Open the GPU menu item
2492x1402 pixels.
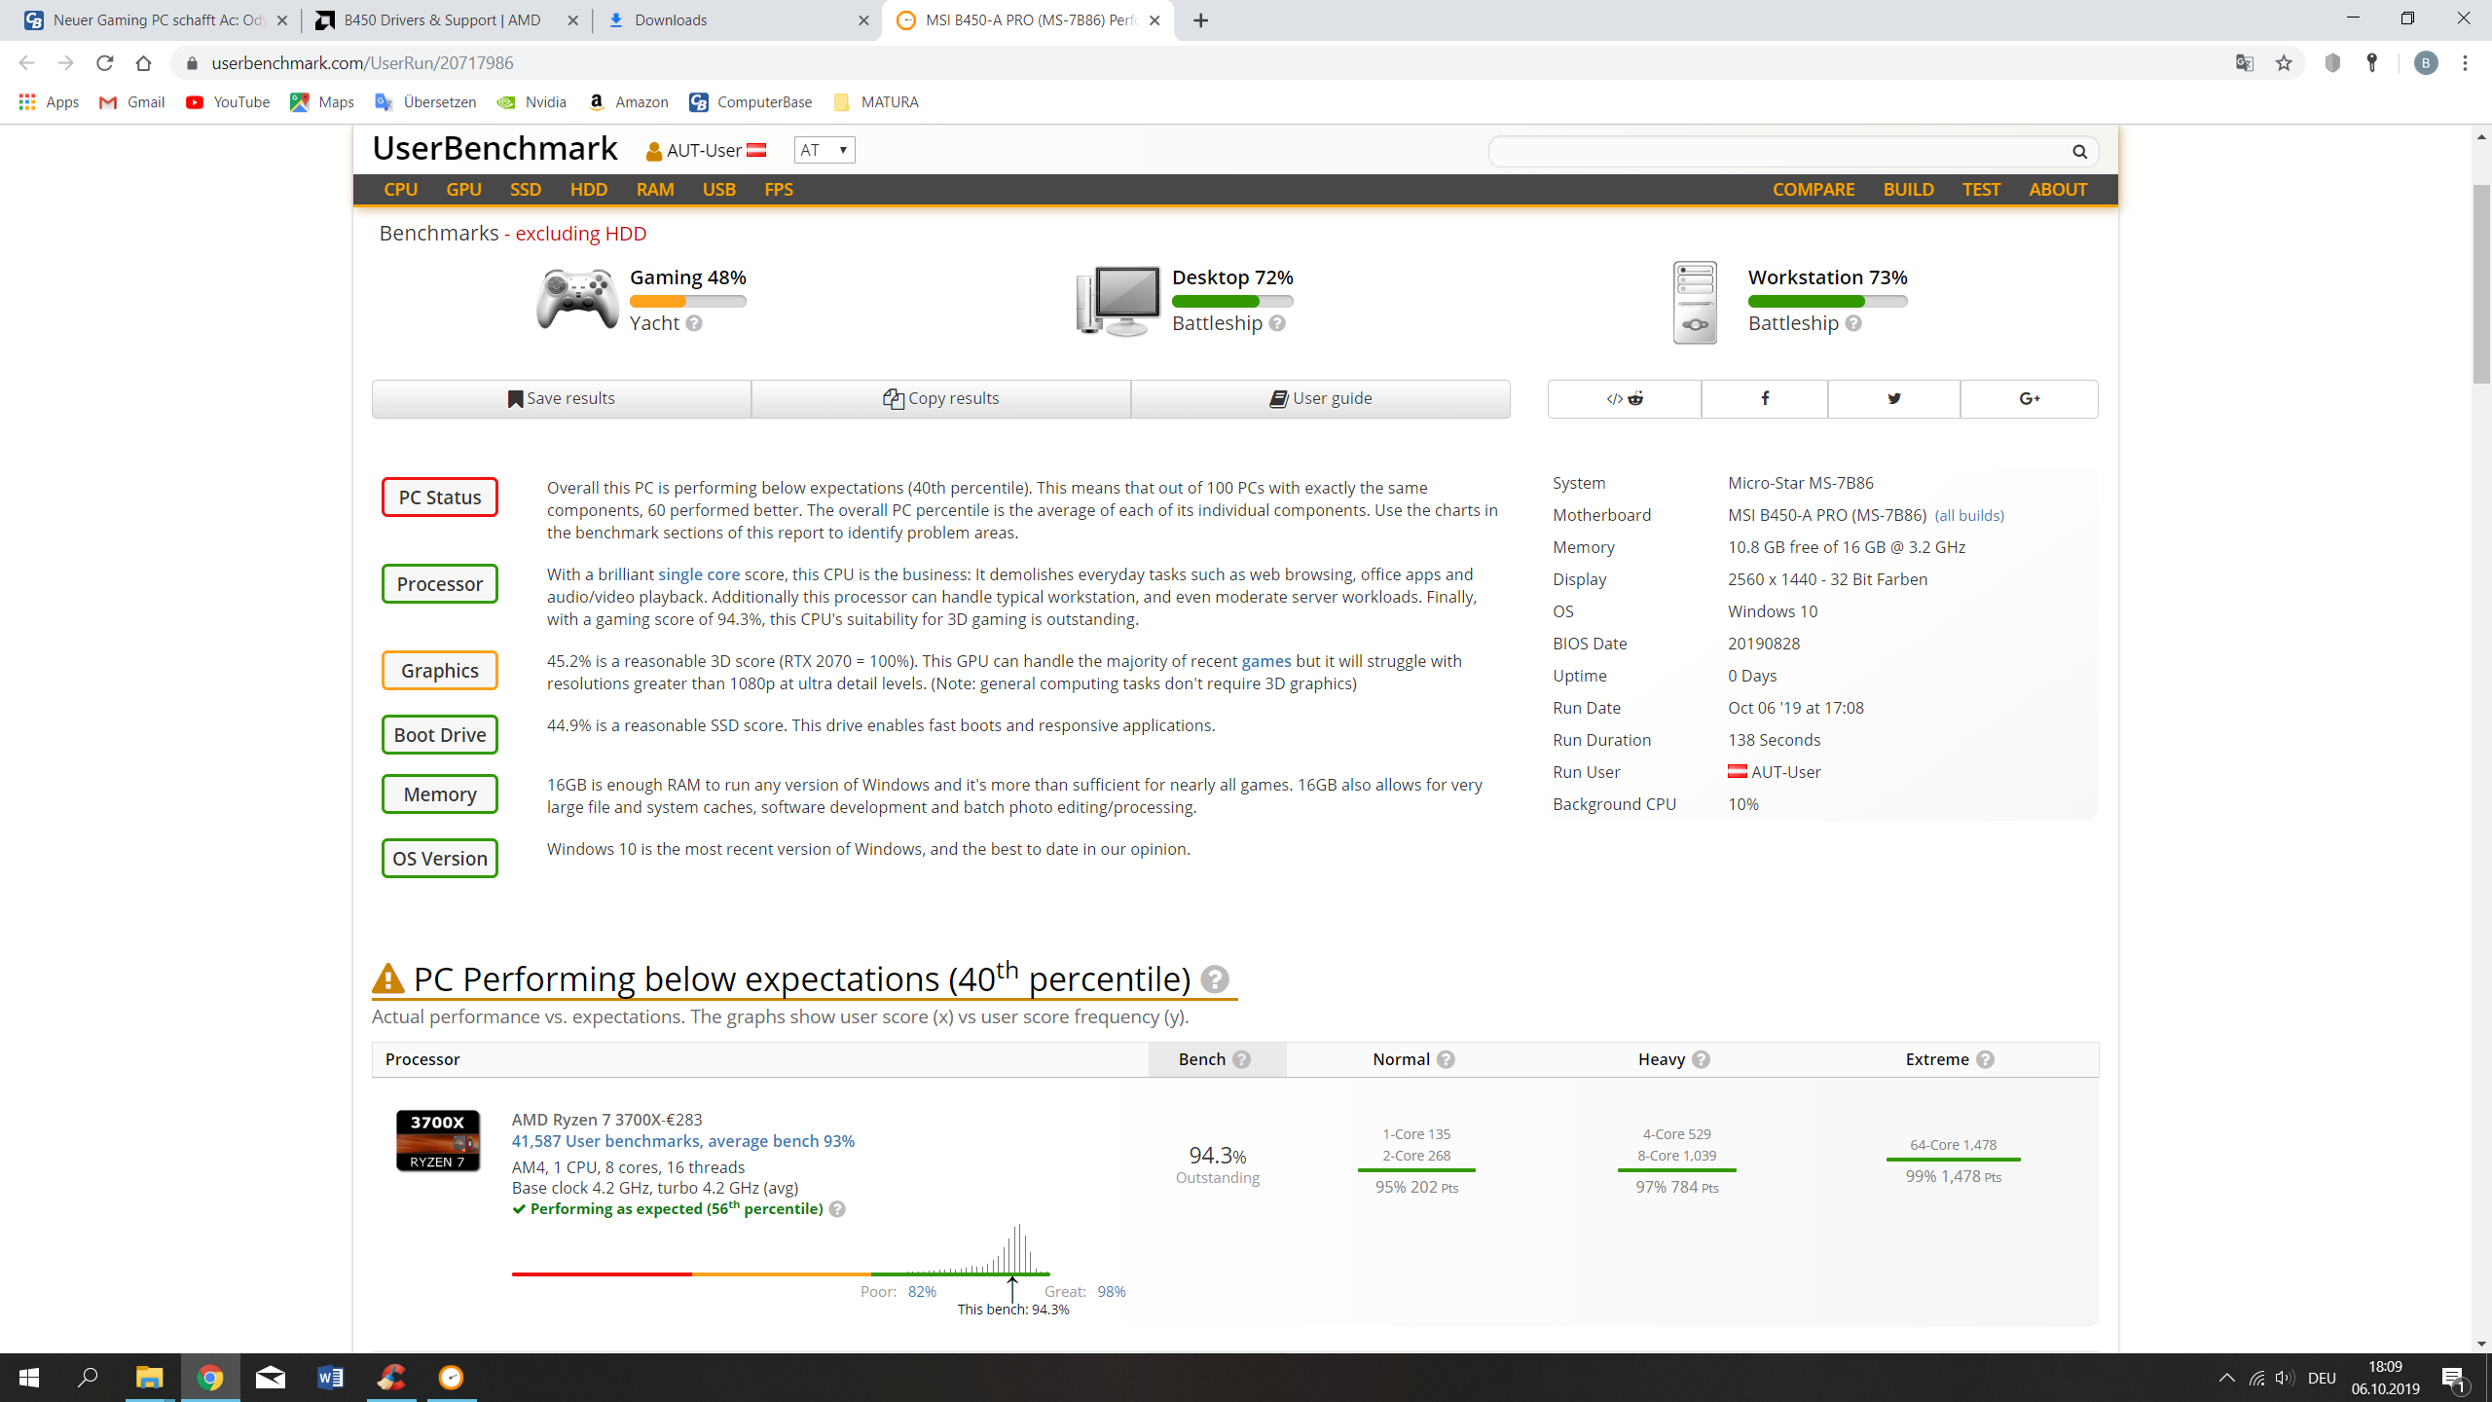click(x=463, y=190)
